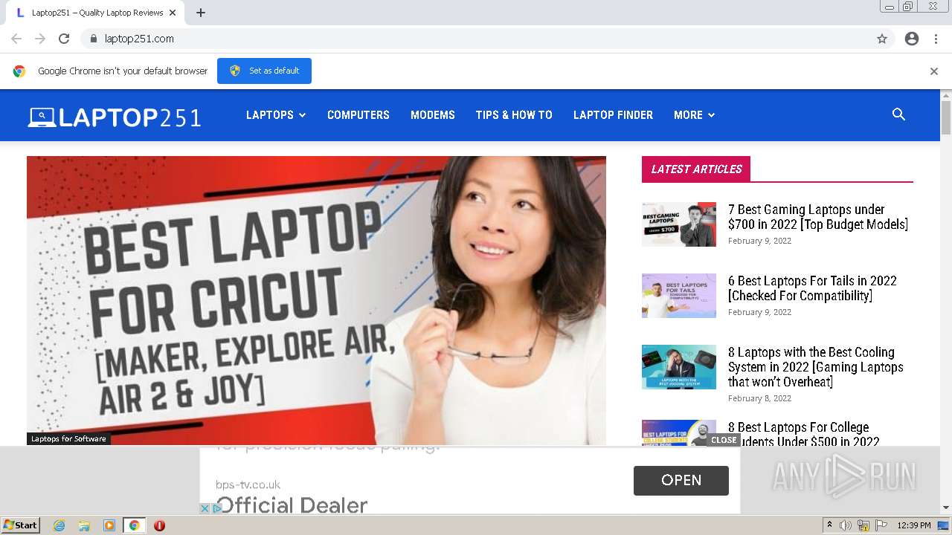The image size is (952, 535).
Task: Expand the LAPTOPS dropdown menu
Action: [x=276, y=115]
